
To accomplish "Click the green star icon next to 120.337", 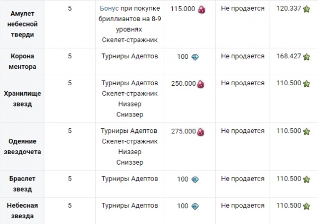I will [306, 9].
